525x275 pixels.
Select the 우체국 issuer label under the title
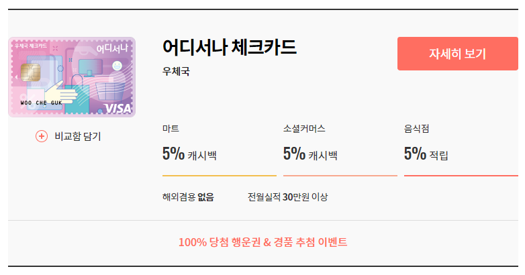point(176,71)
